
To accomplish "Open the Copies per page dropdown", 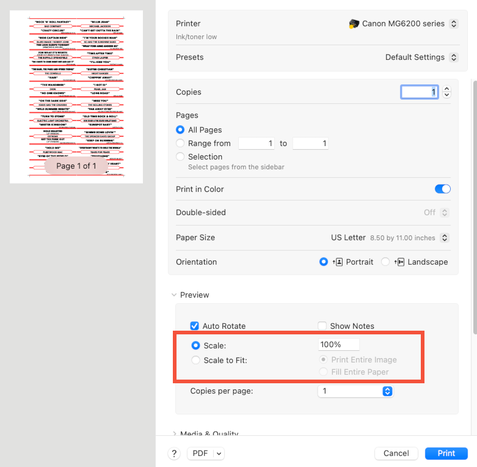I will [x=387, y=391].
